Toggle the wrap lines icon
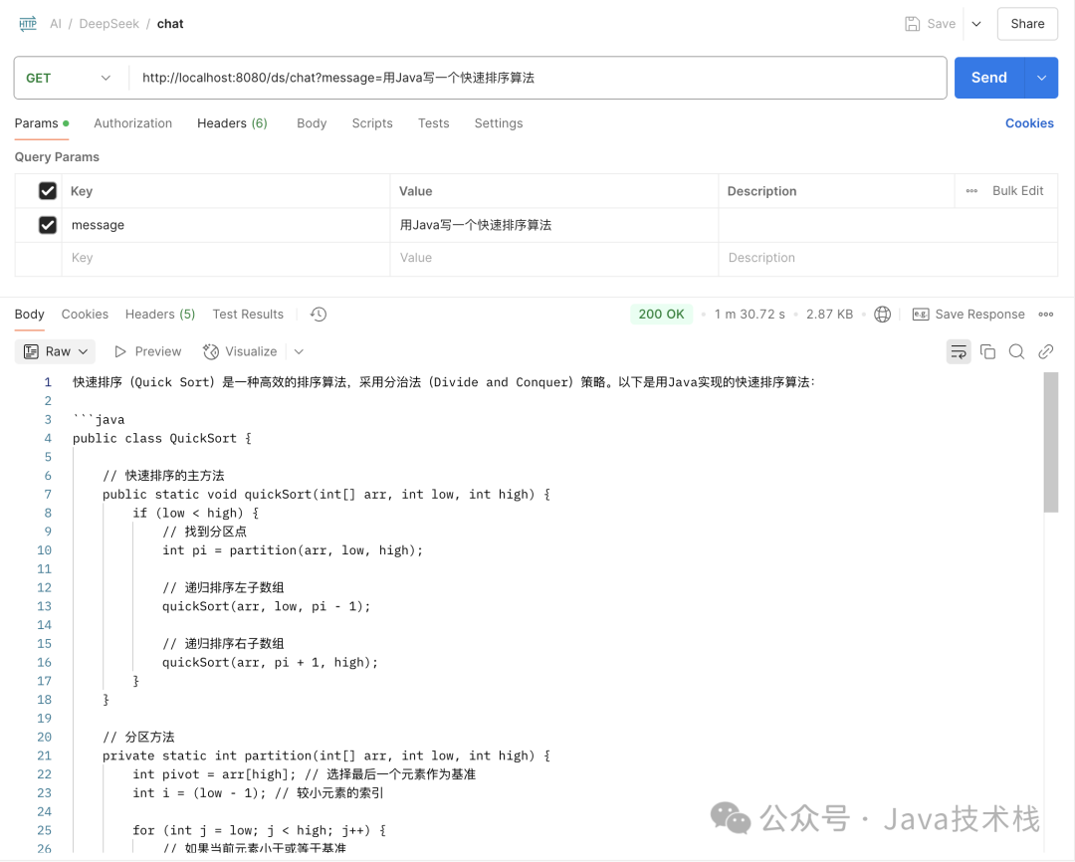The width and height of the screenshot is (1075, 862). [959, 351]
